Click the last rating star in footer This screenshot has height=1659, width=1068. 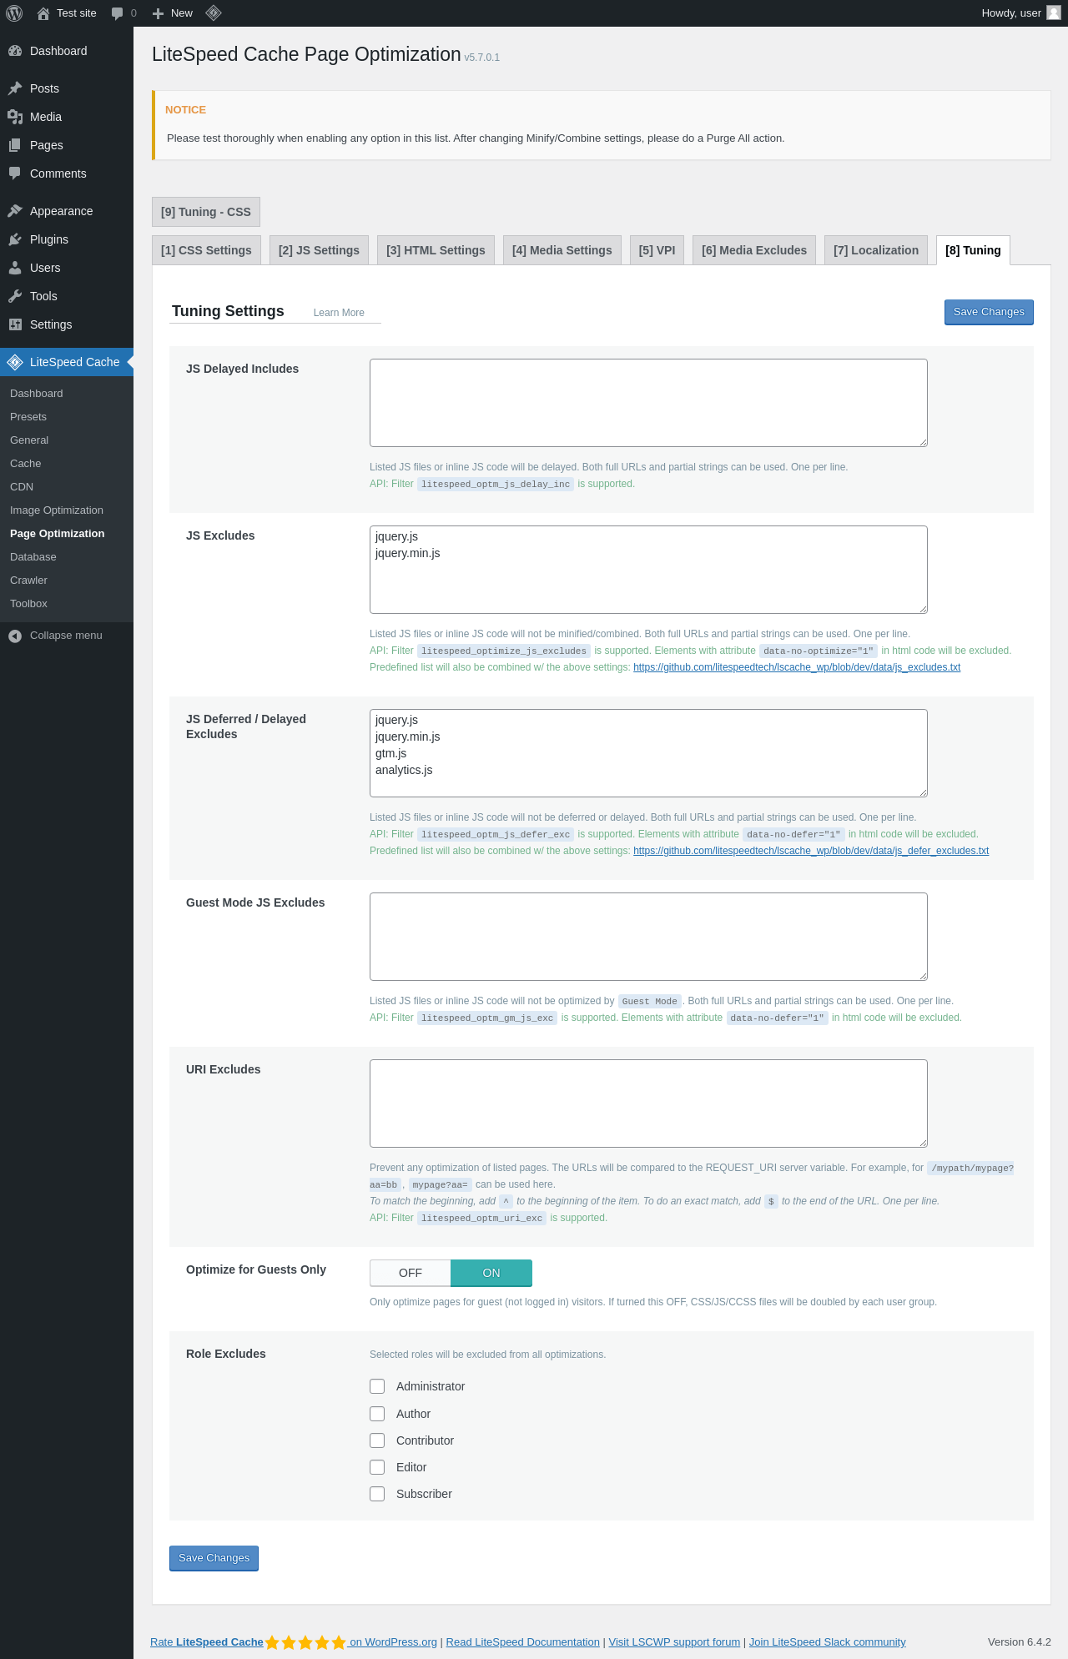[x=339, y=1642]
